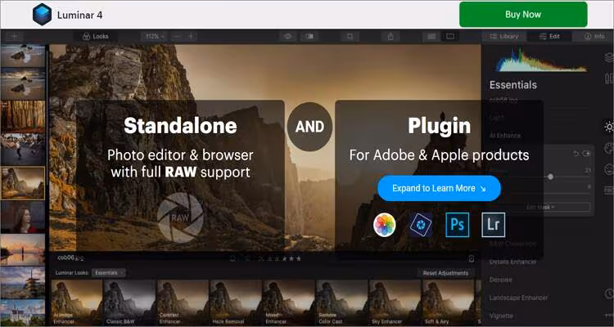Click the Photoshop Ps icon

(x=458, y=225)
